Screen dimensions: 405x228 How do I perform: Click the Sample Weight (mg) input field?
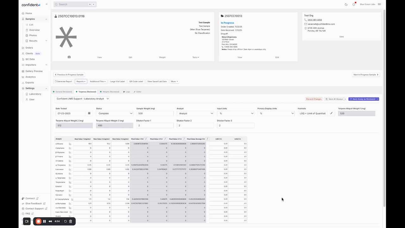pyautogui.click(x=155, y=113)
